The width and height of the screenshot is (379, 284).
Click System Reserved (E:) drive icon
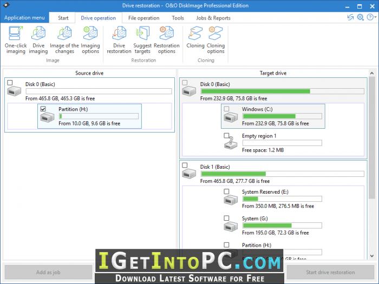[231, 200]
